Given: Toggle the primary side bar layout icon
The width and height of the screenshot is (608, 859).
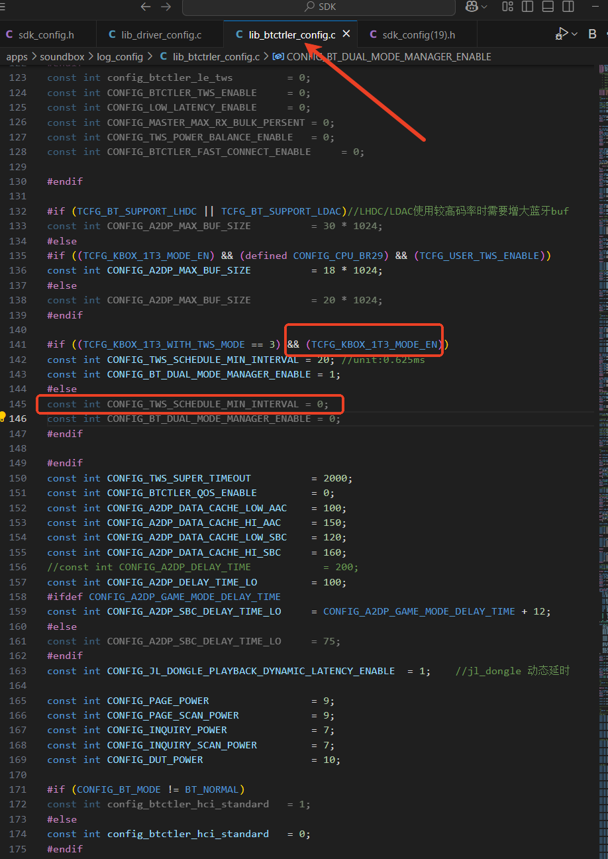Looking at the screenshot, I should [528, 7].
